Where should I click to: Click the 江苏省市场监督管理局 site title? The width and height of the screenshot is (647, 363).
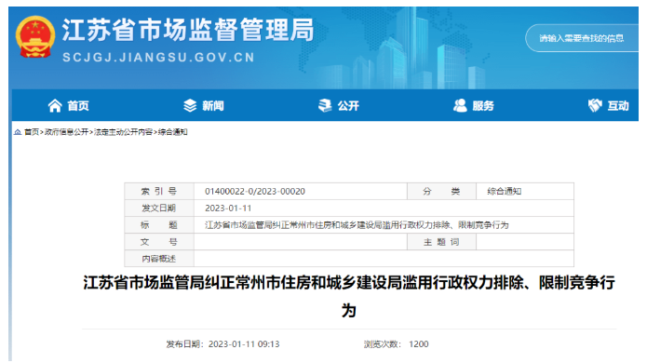point(188,30)
